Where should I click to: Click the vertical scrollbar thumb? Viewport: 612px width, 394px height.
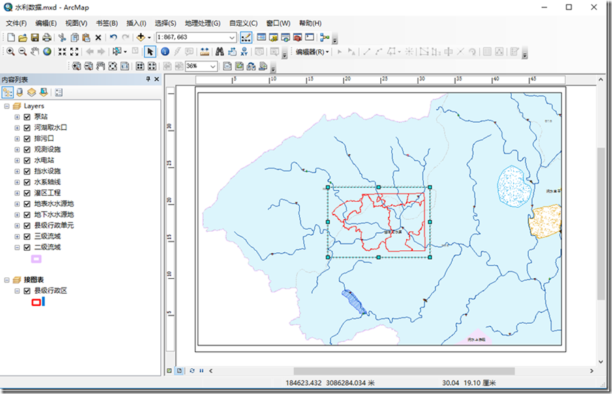click(x=600, y=224)
